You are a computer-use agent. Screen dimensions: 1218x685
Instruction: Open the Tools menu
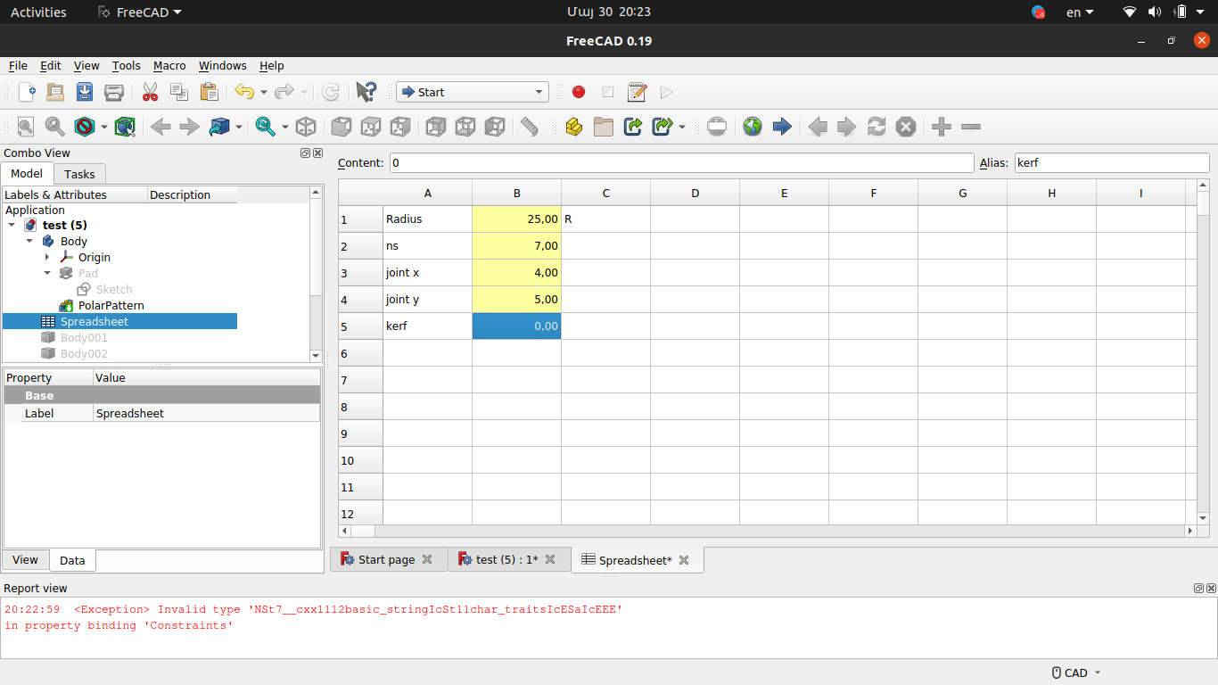pyautogui.click(x=127, y=65)
